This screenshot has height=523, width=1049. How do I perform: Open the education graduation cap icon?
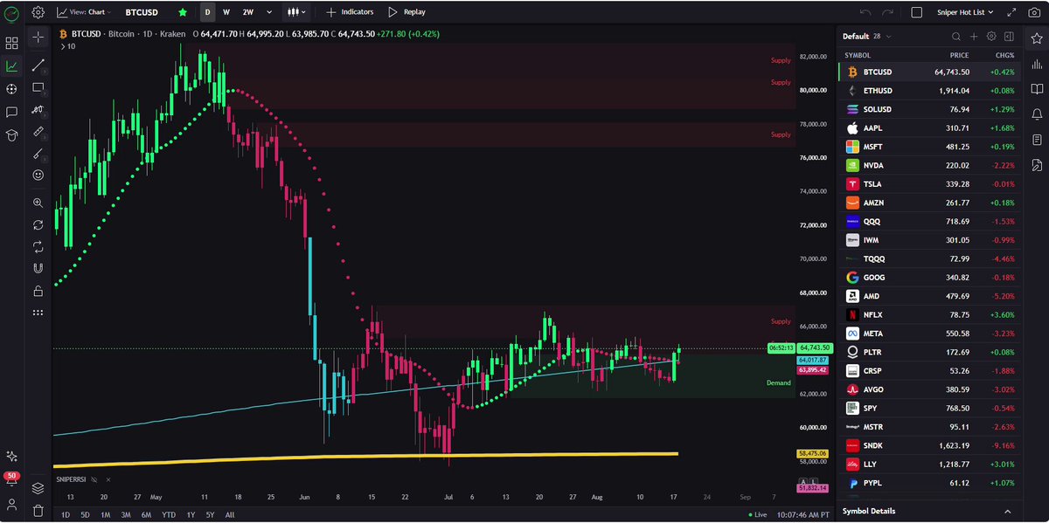[12, 135]
